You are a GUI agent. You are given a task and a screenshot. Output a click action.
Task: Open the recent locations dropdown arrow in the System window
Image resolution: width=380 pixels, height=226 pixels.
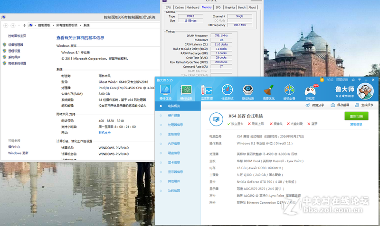(19, 26)
